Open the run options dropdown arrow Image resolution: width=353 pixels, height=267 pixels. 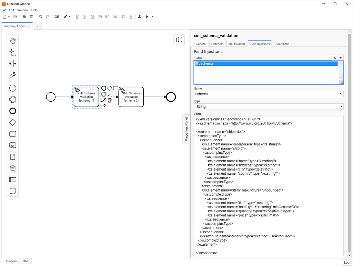[x=152, y=17]
